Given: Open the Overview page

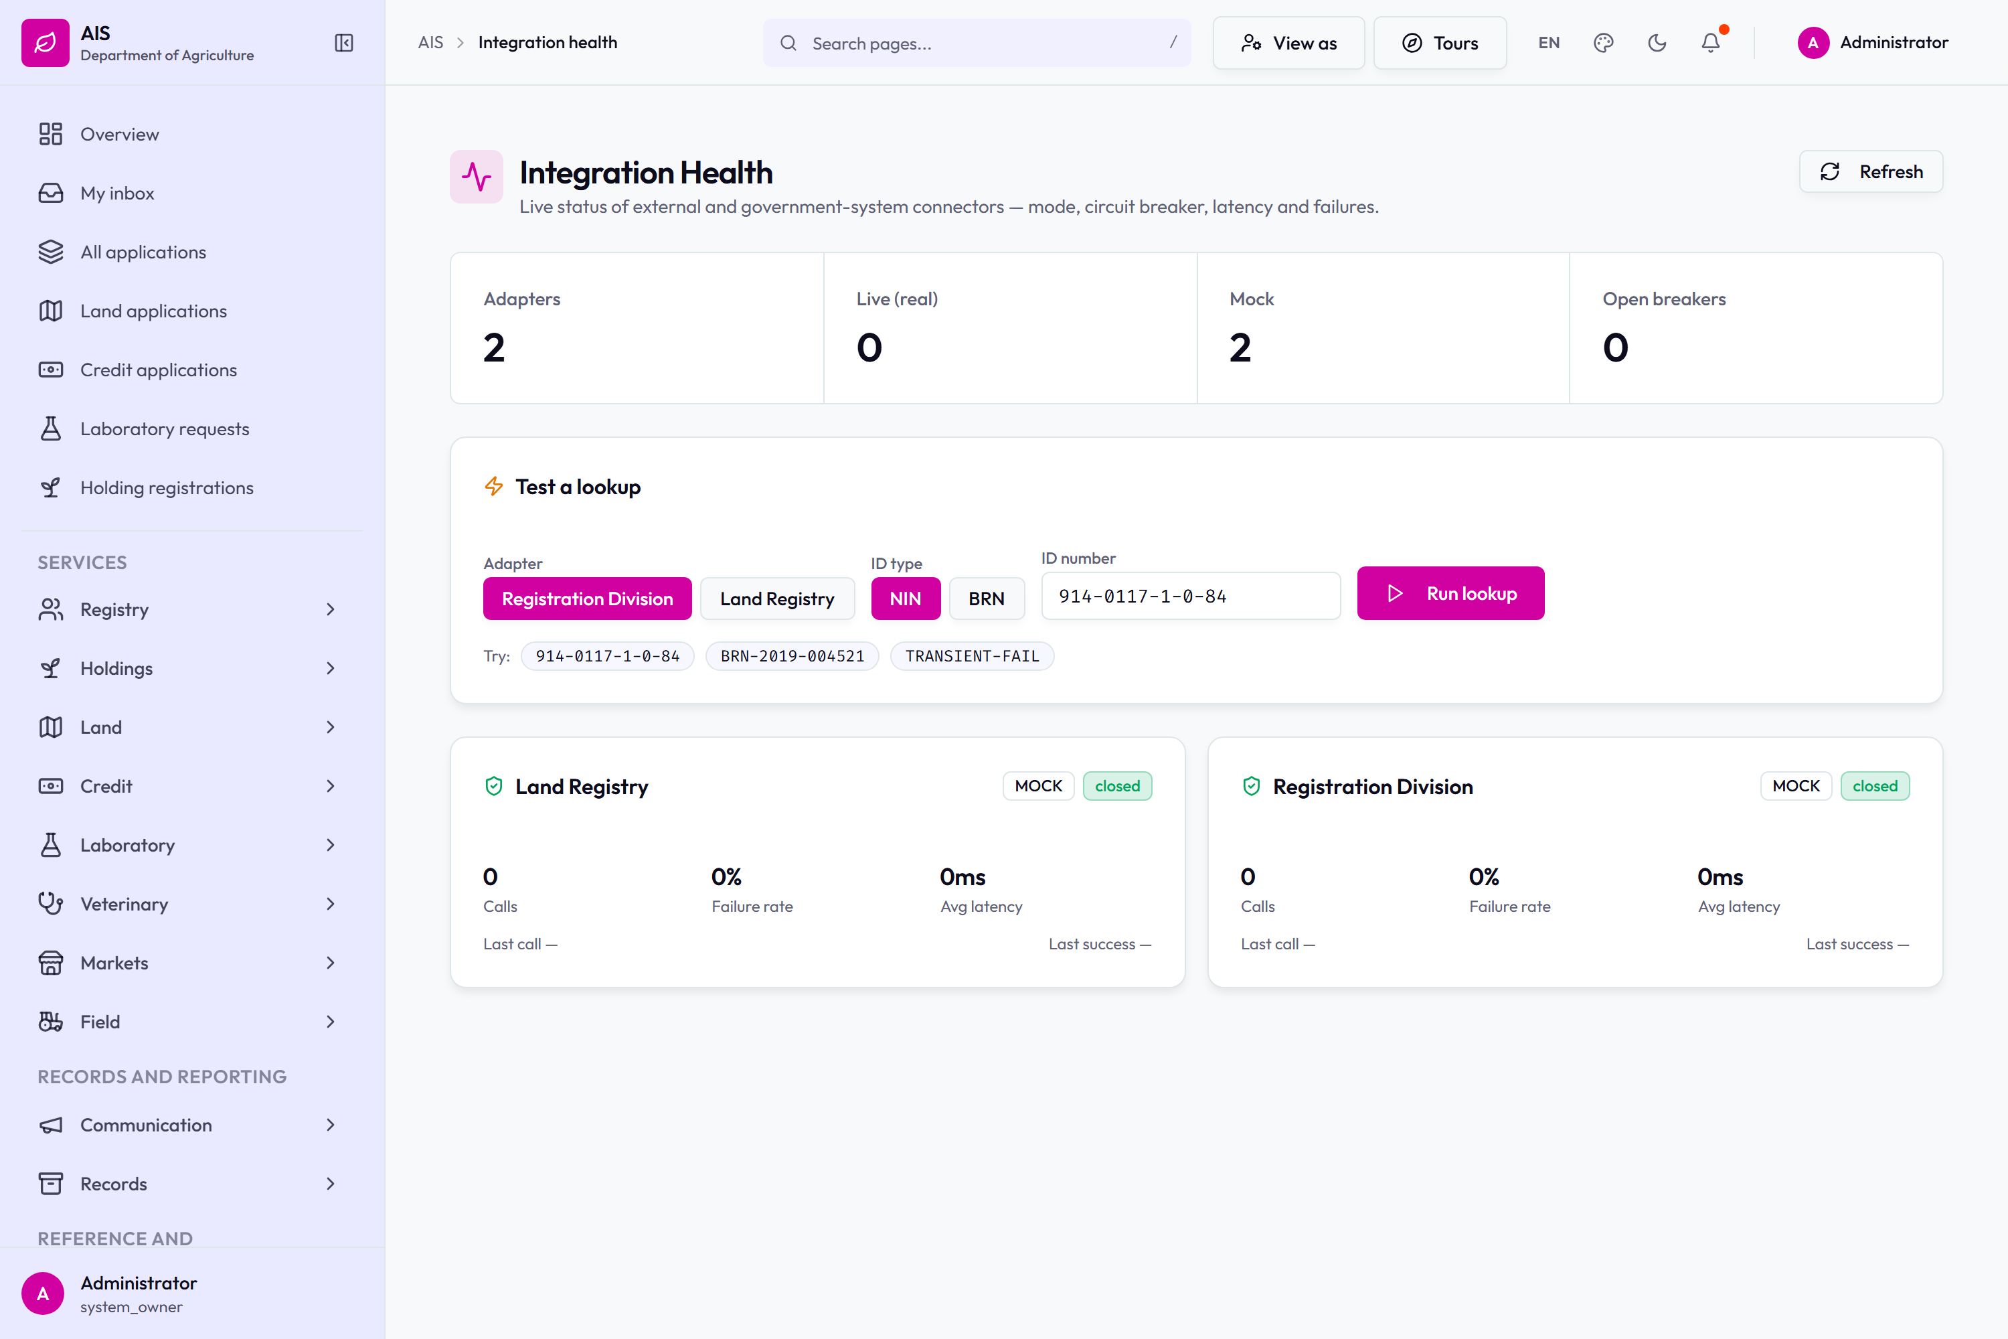Looking at the screenshot, I should click(191, 134).
